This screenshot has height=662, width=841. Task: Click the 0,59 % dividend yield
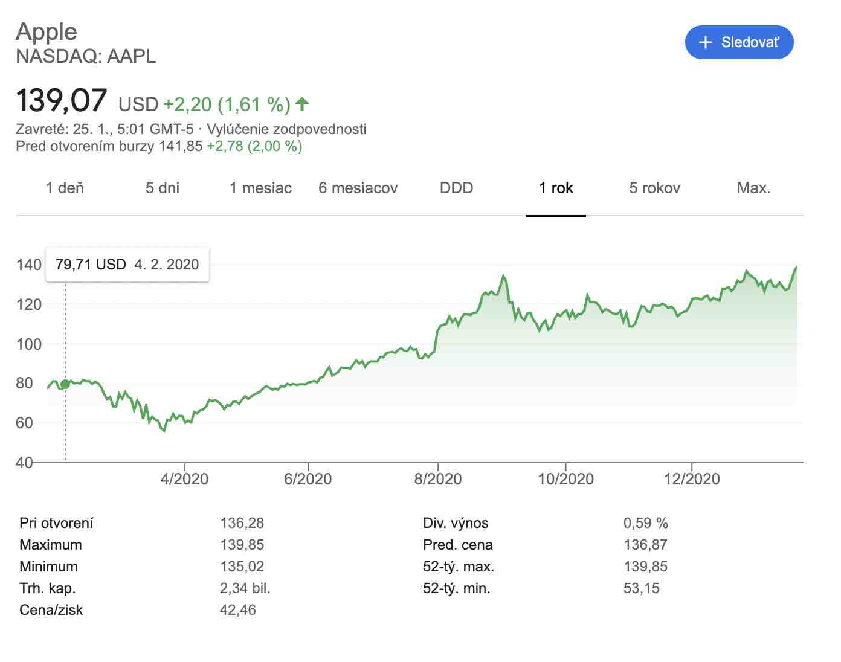[x=646, y=523]
